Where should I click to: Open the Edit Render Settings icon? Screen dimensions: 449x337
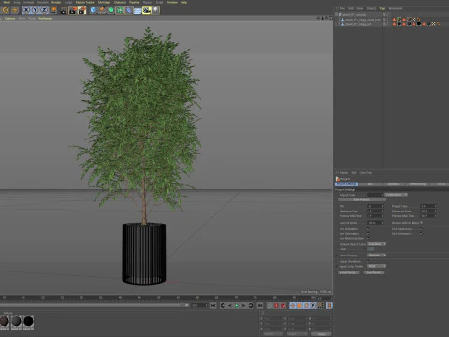tap(82, 10)
